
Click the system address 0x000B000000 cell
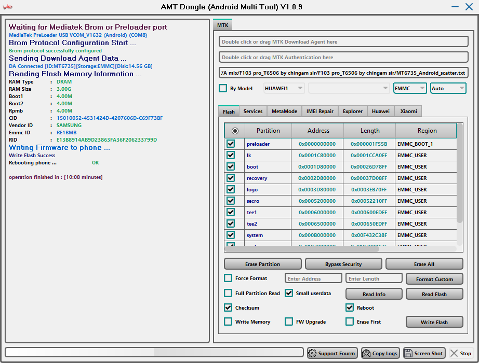tap(317, 235)
